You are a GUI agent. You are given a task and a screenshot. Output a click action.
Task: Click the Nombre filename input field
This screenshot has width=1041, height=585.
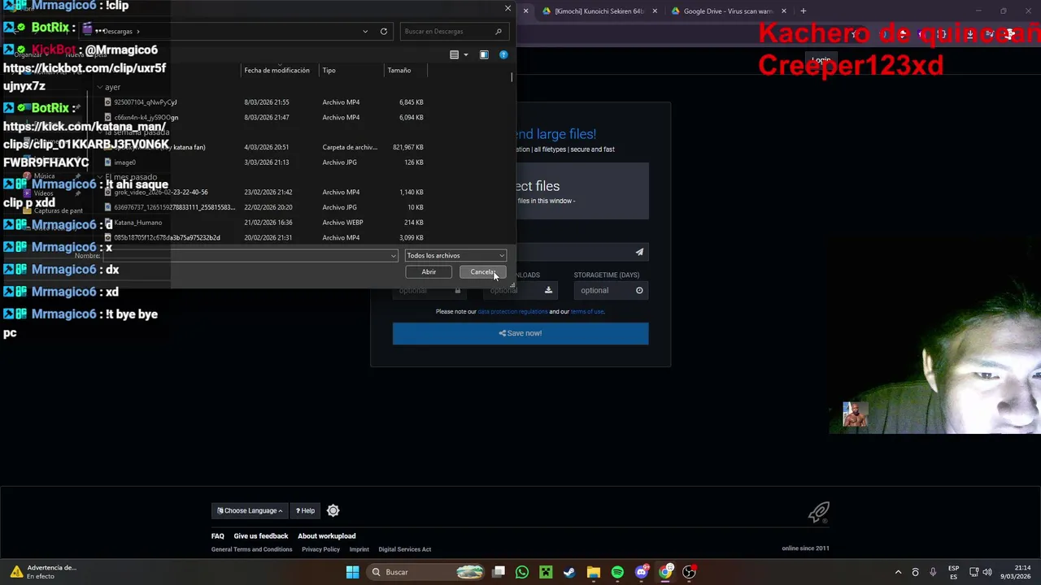(249, 256)
